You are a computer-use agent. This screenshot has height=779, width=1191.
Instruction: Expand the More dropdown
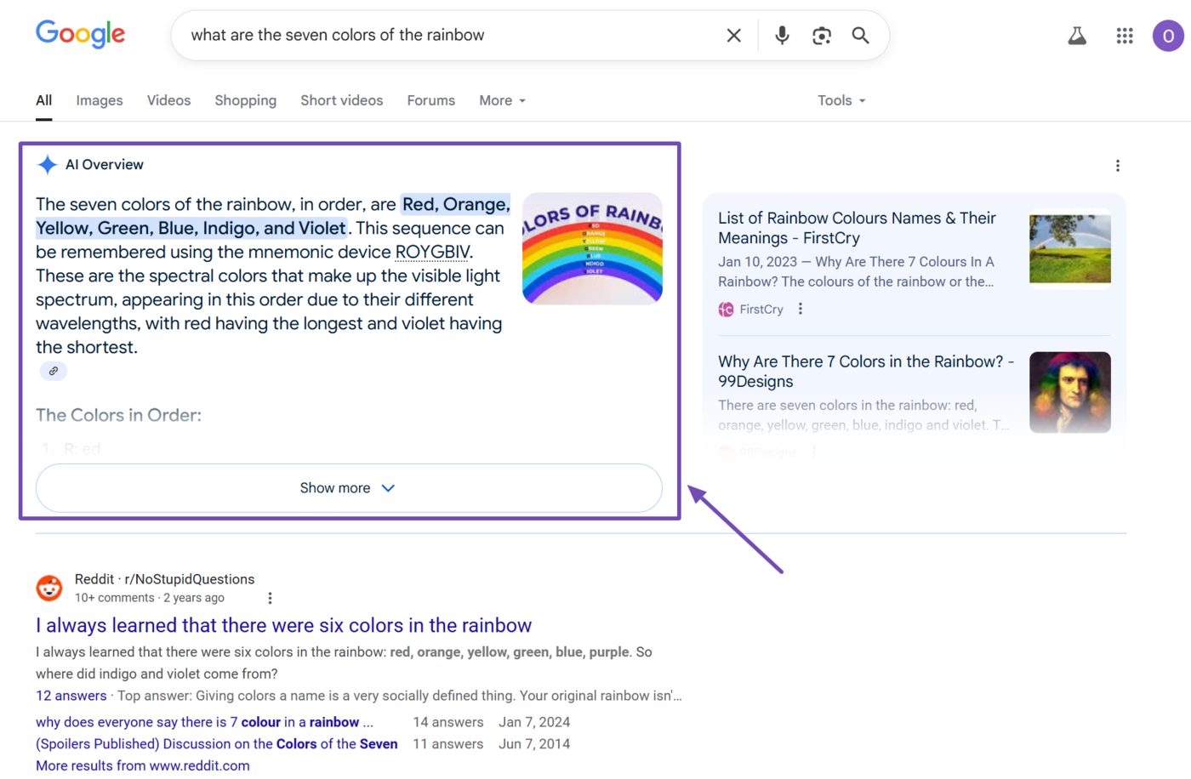[x=502, y=100]
